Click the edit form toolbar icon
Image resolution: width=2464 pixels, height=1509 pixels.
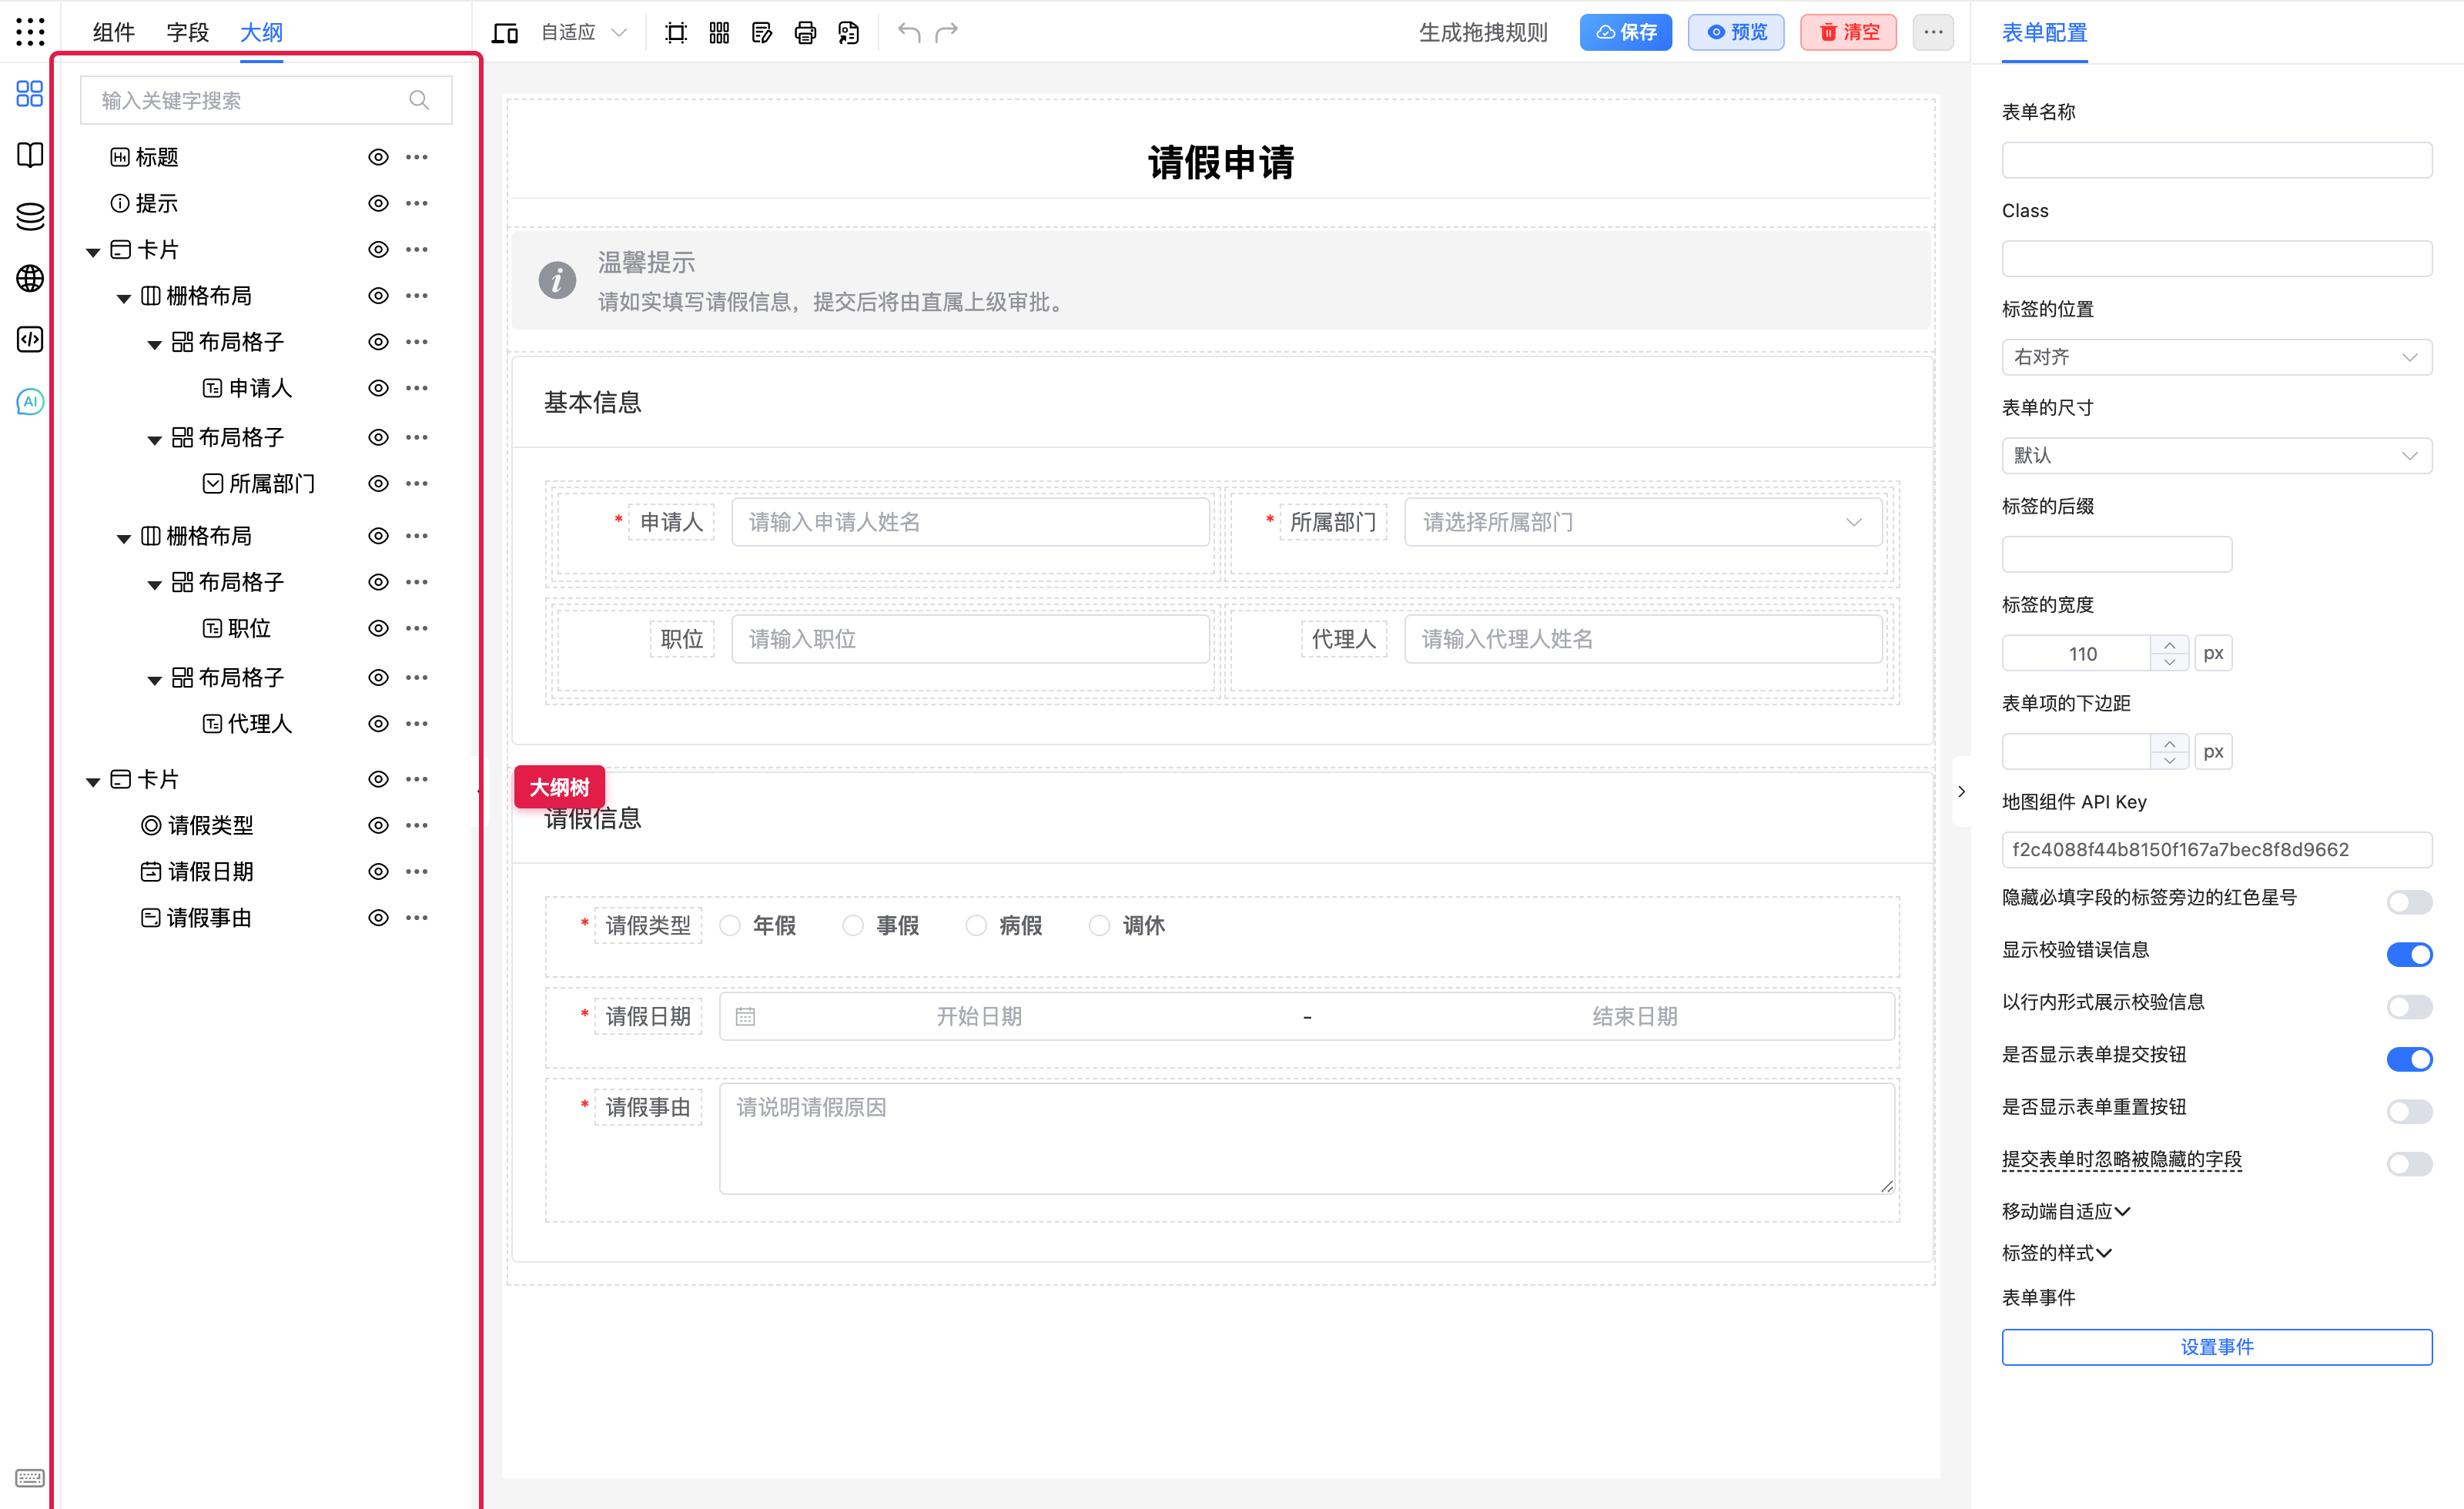pos(762,33)
